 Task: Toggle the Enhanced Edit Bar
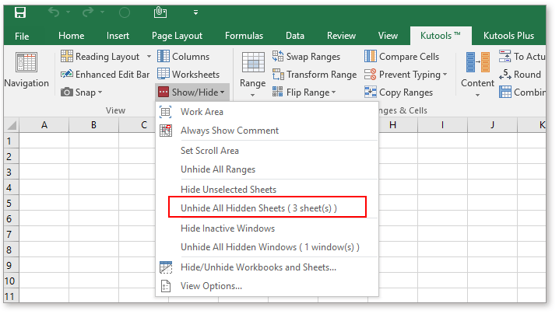pos(105,75)
